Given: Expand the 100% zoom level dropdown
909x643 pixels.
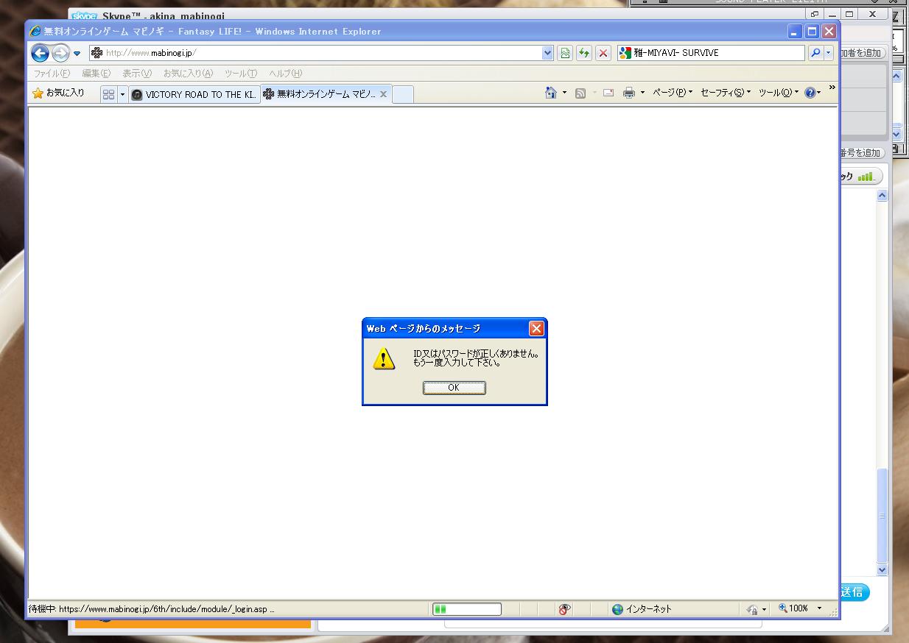Looking at the screenshot, I should coord(819,609).
